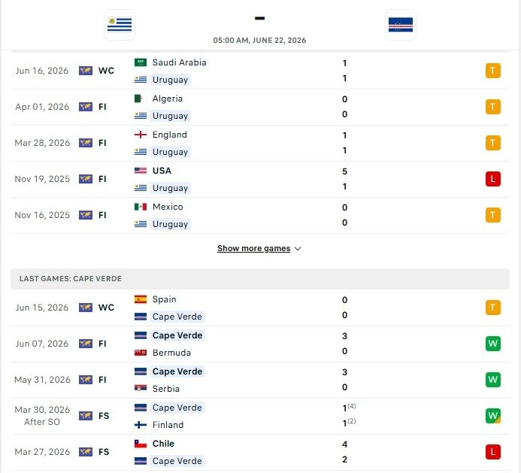Click the England flag icon

tap(141, 135)
